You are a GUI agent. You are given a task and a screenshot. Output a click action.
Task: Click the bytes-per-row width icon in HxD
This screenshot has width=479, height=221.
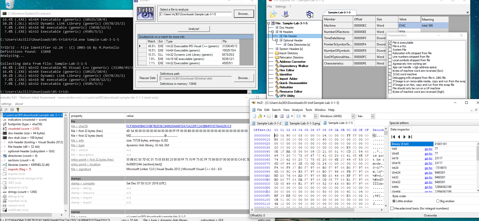point(299,116)
